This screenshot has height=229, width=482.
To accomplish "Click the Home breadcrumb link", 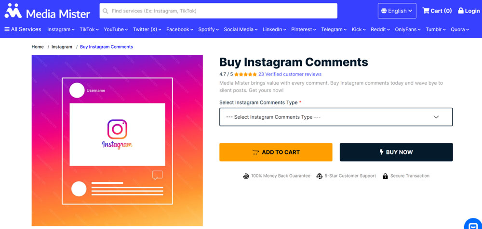I will point(38,47).
